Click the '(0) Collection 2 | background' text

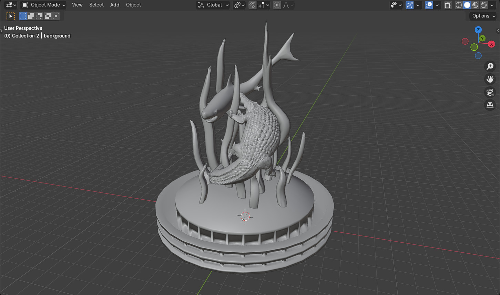pos(37,36)
